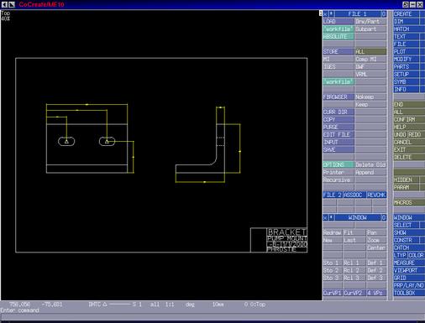
Task: Expand the HIDDEN option side box
Action: pos(422,180)
